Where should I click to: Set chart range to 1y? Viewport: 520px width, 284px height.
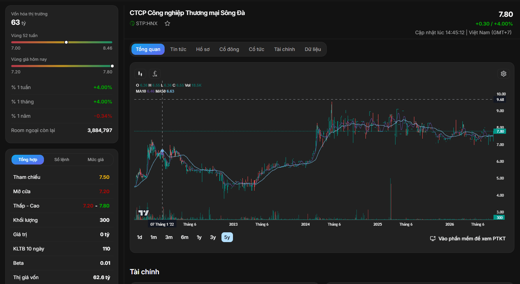tap(199, 237)
